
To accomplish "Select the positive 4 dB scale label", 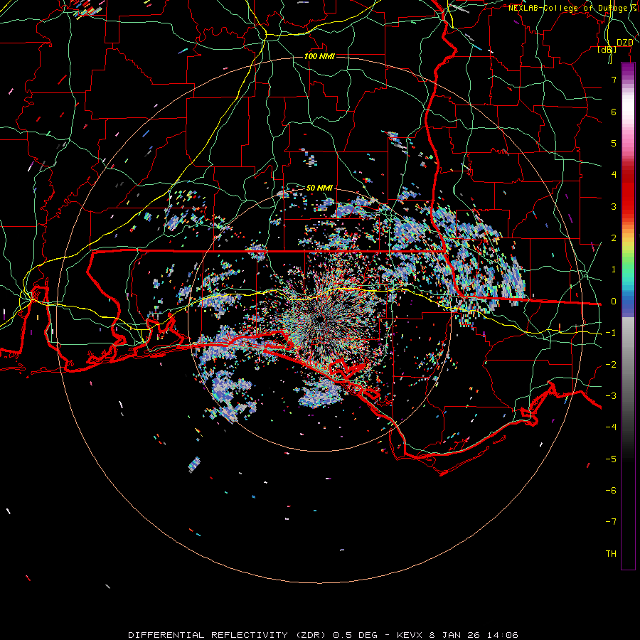I will (614, 175).
